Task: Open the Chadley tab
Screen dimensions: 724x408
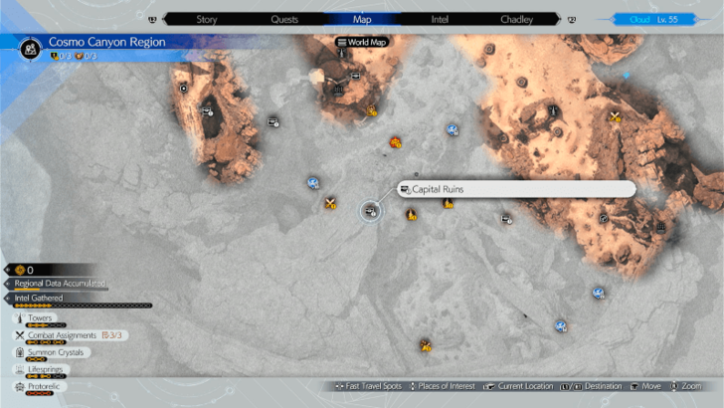Action: 515,19
